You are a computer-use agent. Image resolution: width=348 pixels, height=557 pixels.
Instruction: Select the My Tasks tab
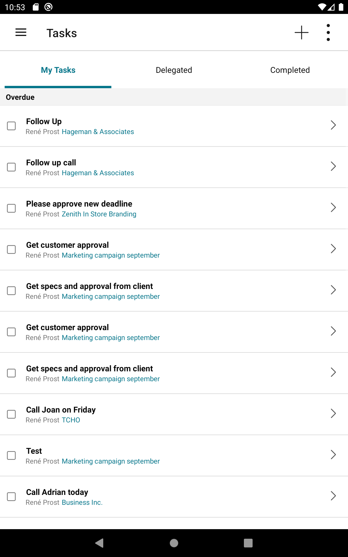[58, 70]
